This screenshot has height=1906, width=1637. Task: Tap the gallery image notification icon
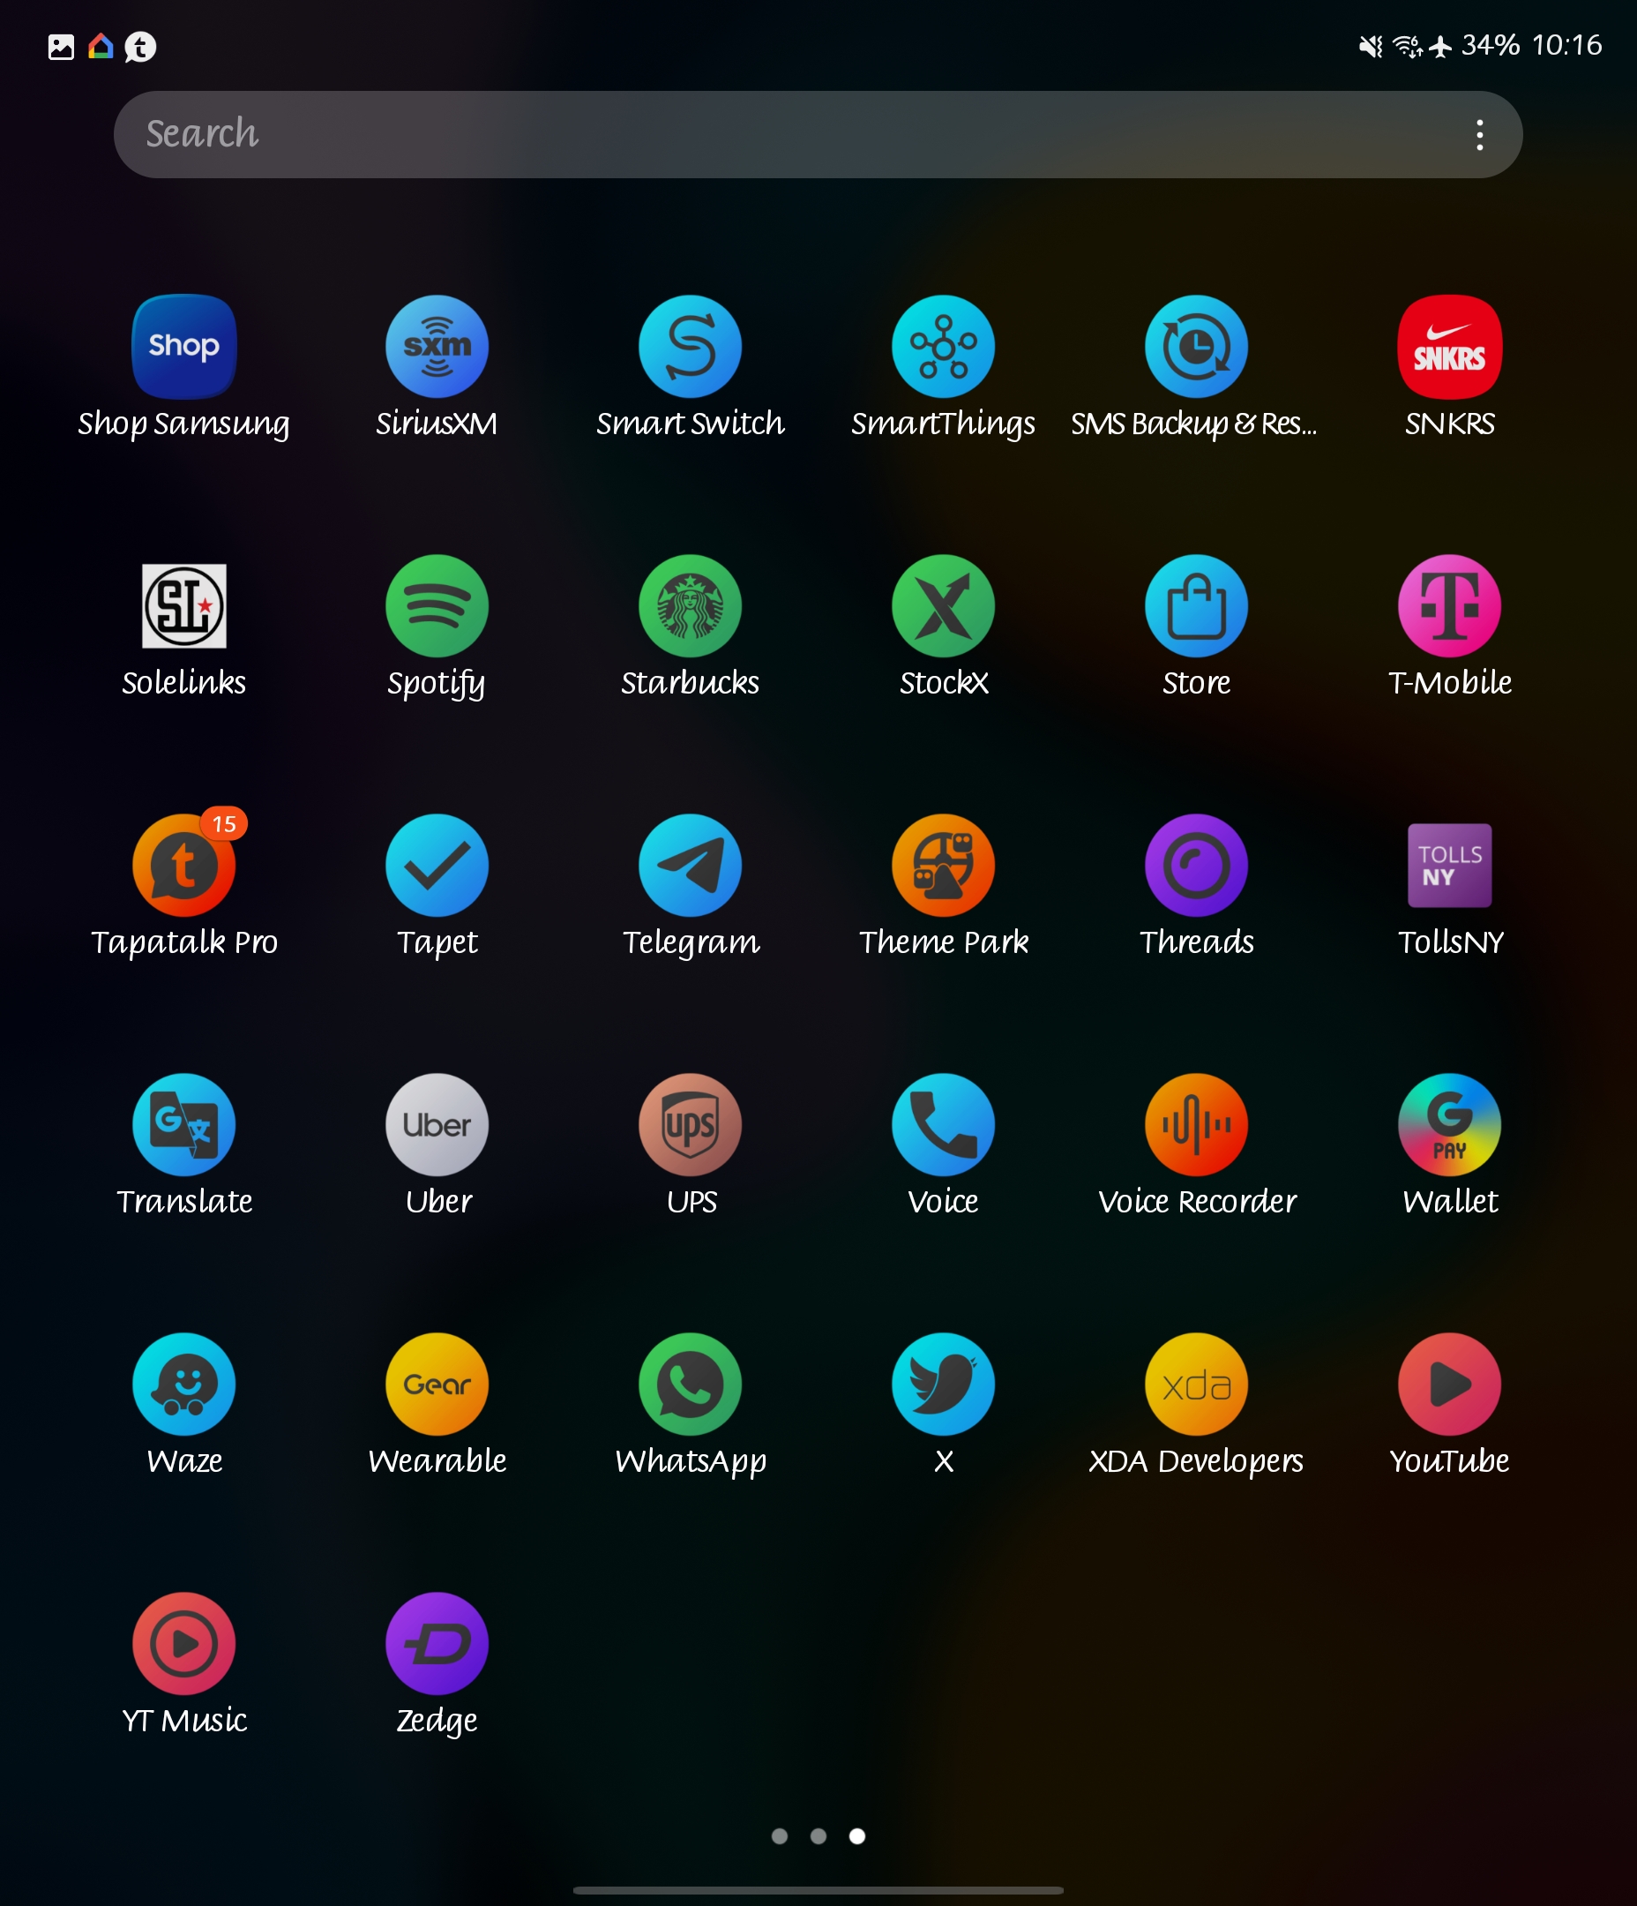click(x=61, y=47)
